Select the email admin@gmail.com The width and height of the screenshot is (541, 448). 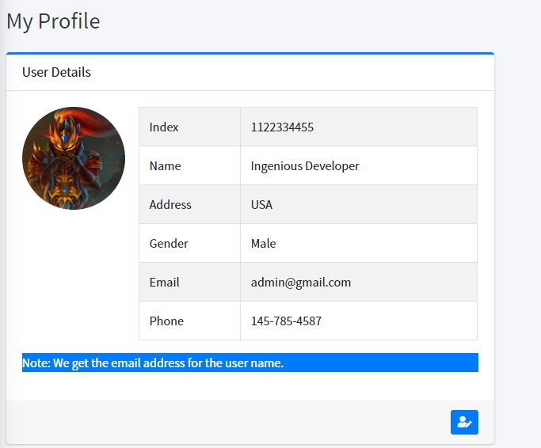[x=301, y=283]
